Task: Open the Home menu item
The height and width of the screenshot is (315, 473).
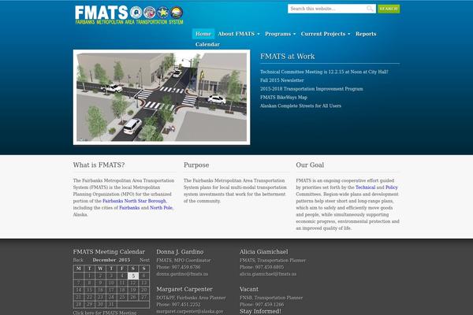Action: [x=203, y=34]
